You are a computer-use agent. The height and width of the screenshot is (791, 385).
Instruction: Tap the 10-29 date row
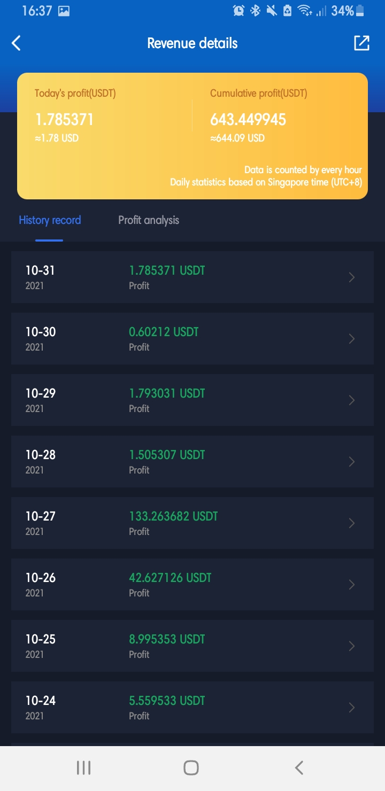[192, 400]
